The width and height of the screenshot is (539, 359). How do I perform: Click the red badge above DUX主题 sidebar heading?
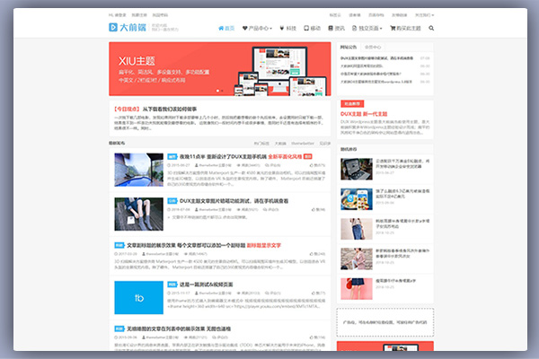tap(352, 104)
